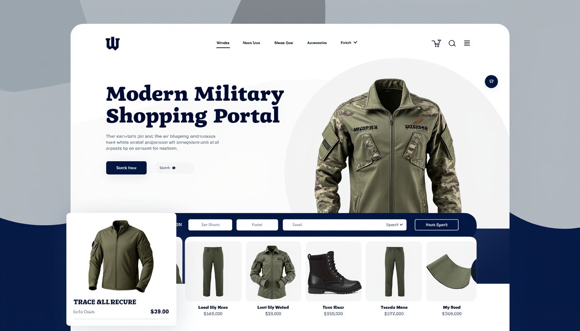Open the Accessories navigation item
Screen dimensions: 580x331
coord(317,43)
